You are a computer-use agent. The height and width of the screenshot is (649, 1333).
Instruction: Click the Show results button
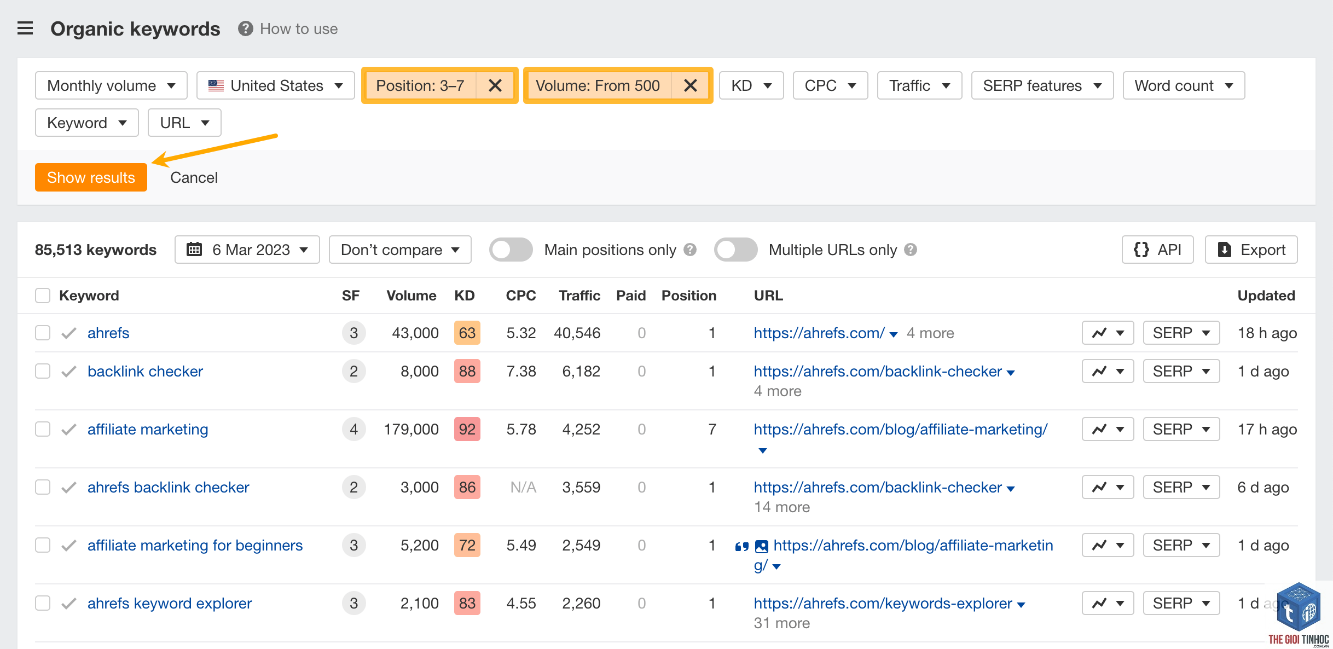click(x=91, y=177)
